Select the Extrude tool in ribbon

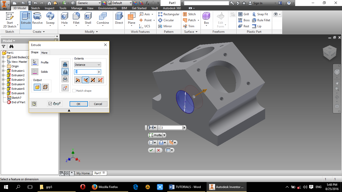[26, 20]
